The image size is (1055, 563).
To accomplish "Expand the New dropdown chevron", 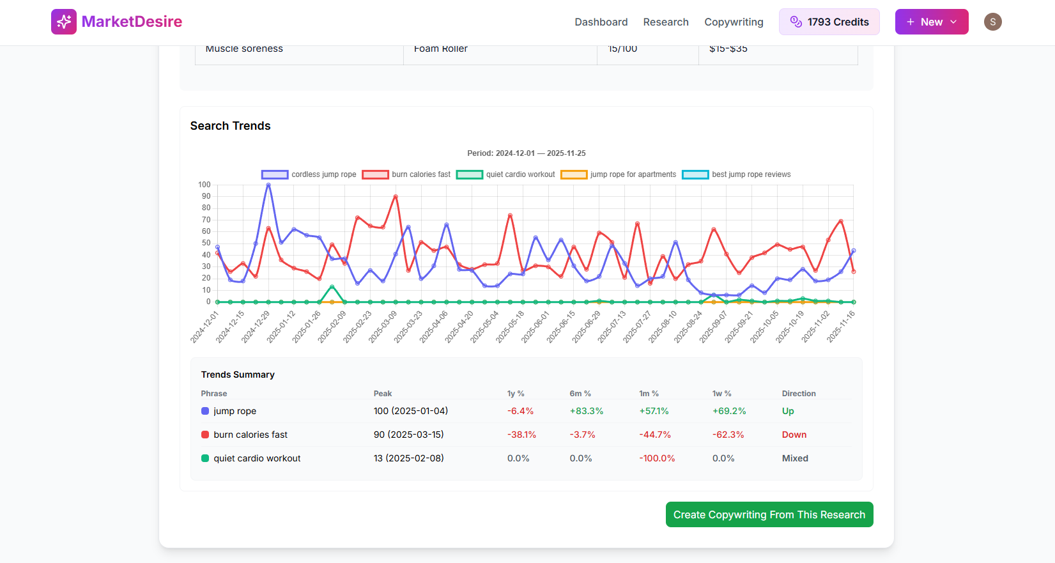I will [x=953, y=22].
